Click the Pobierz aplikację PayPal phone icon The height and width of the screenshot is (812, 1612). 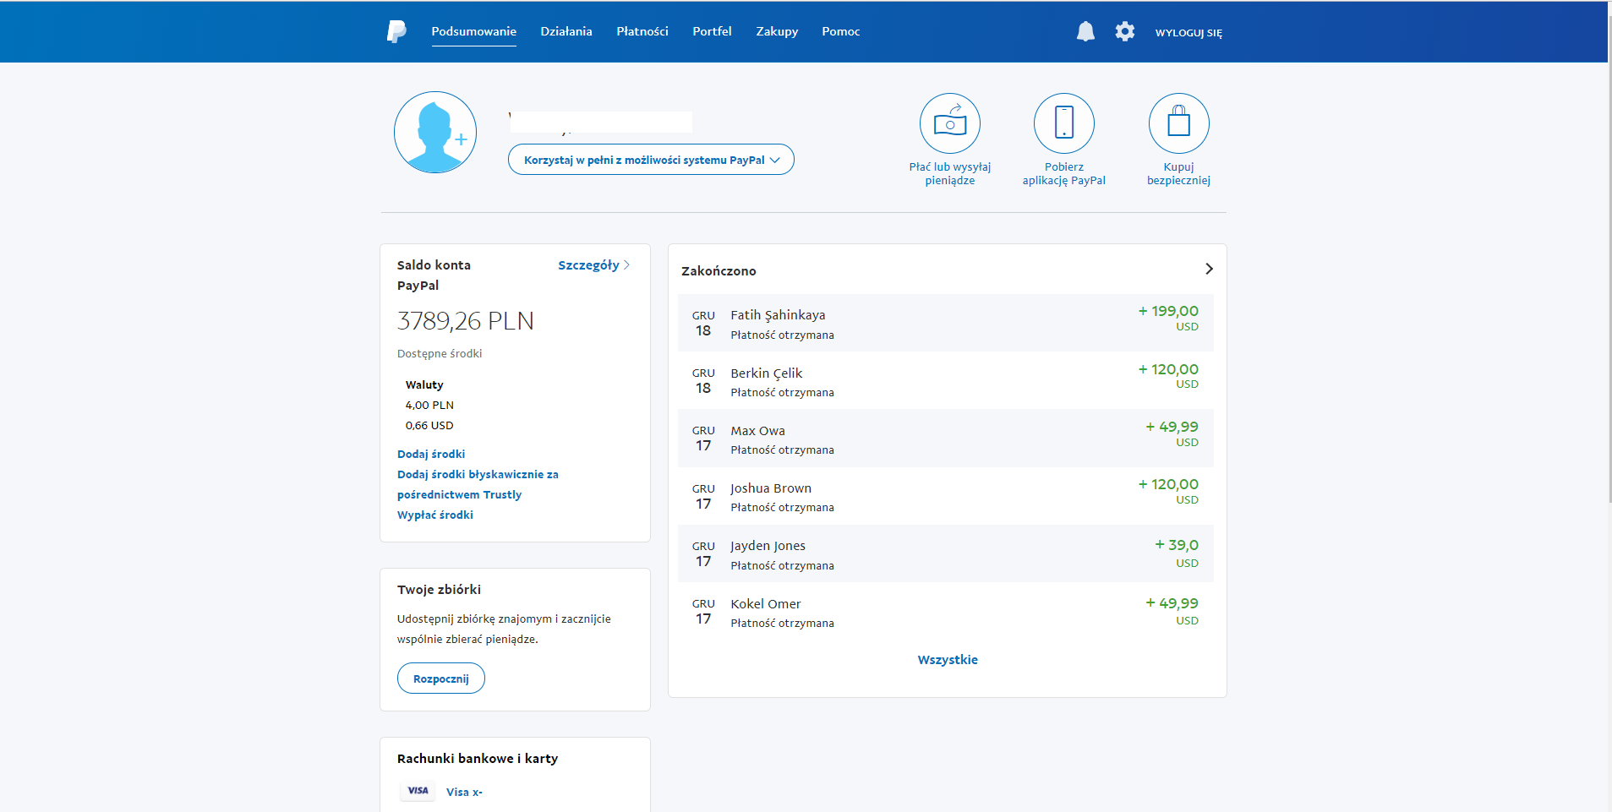point(1064,123)
